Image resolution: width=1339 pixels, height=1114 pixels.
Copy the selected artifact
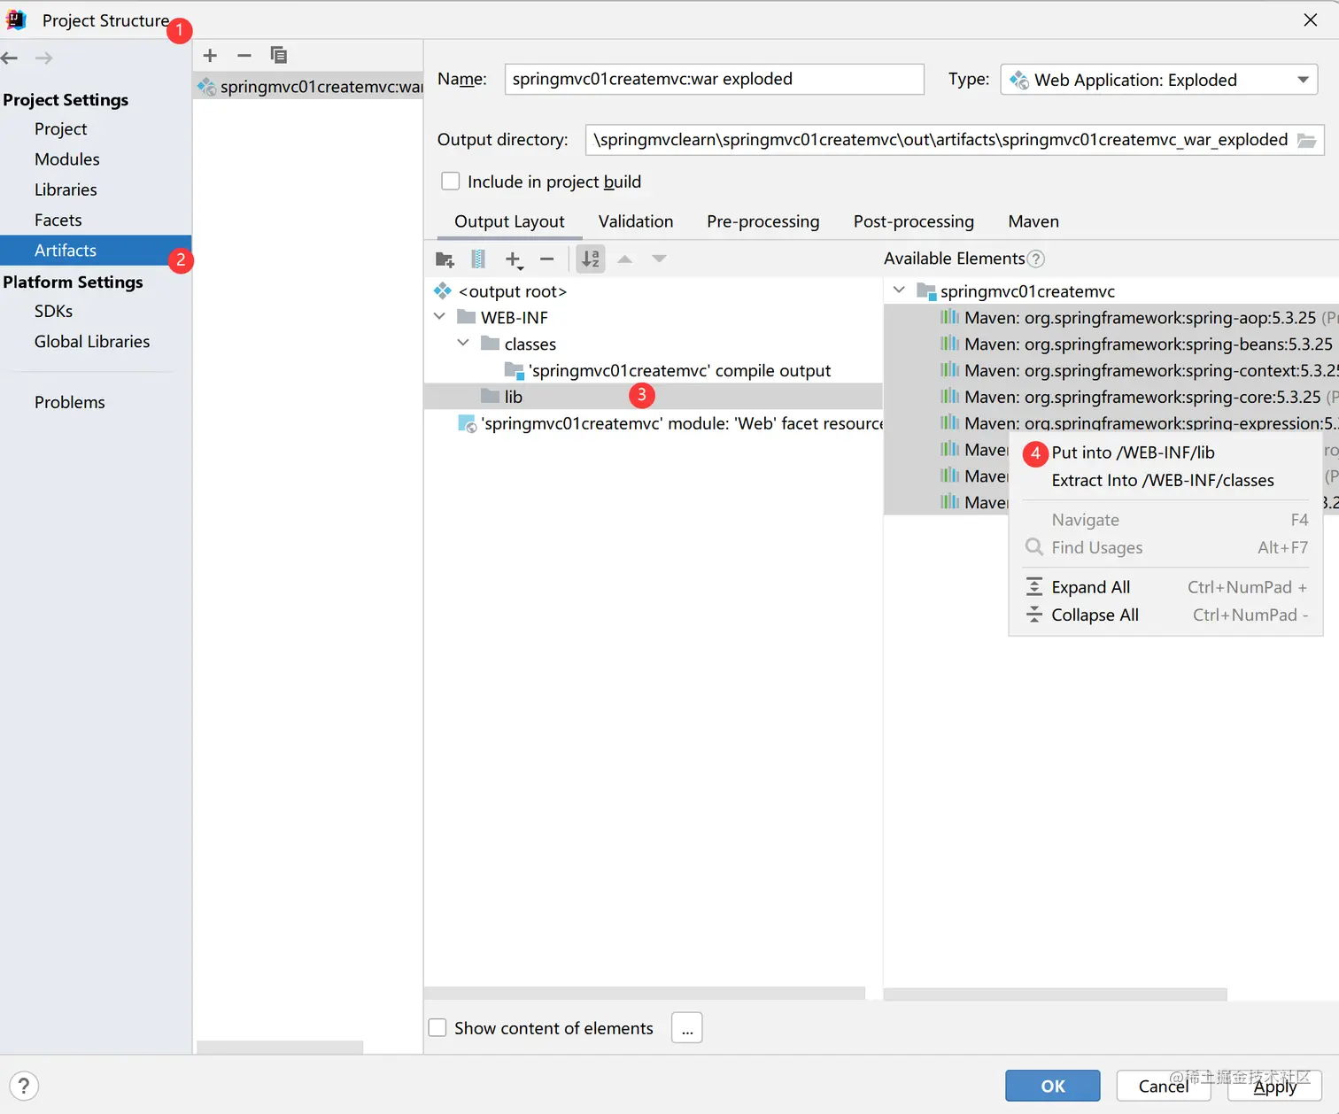tap(279, 56)
